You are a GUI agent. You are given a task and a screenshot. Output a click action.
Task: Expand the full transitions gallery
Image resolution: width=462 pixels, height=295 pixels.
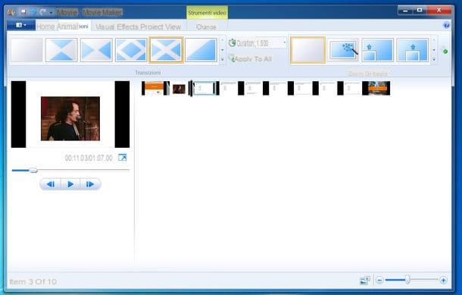click(x=223, y=60)
